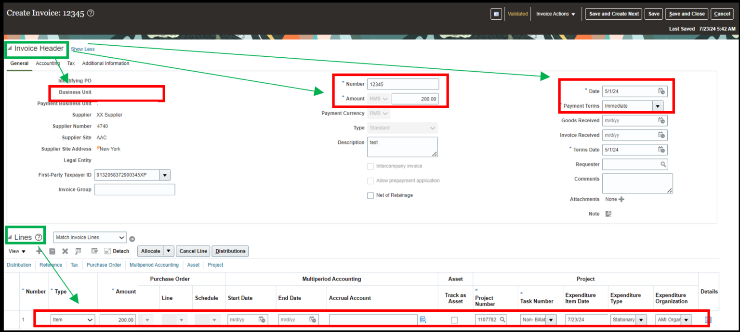This screenshot has height=332, width=740.
Task: Add a new invoice line
Action: [39, 251]
